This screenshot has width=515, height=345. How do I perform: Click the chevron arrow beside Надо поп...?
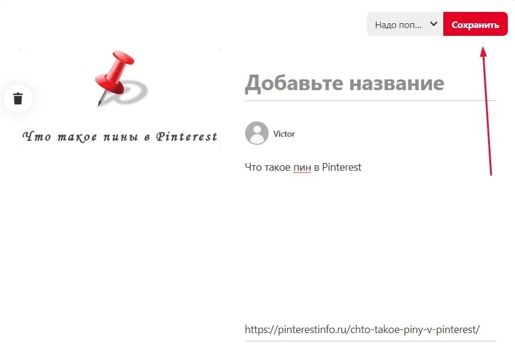[434, 24]
